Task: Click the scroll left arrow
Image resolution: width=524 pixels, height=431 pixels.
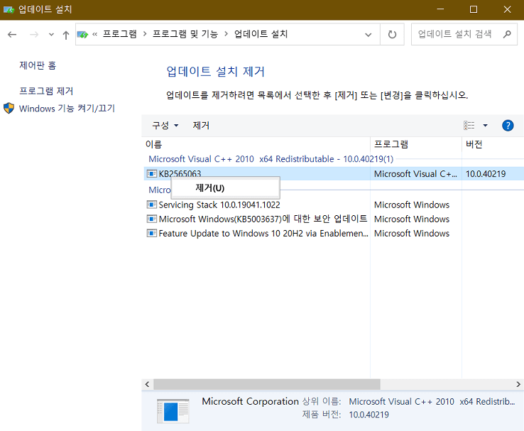Action: point(147,384)
